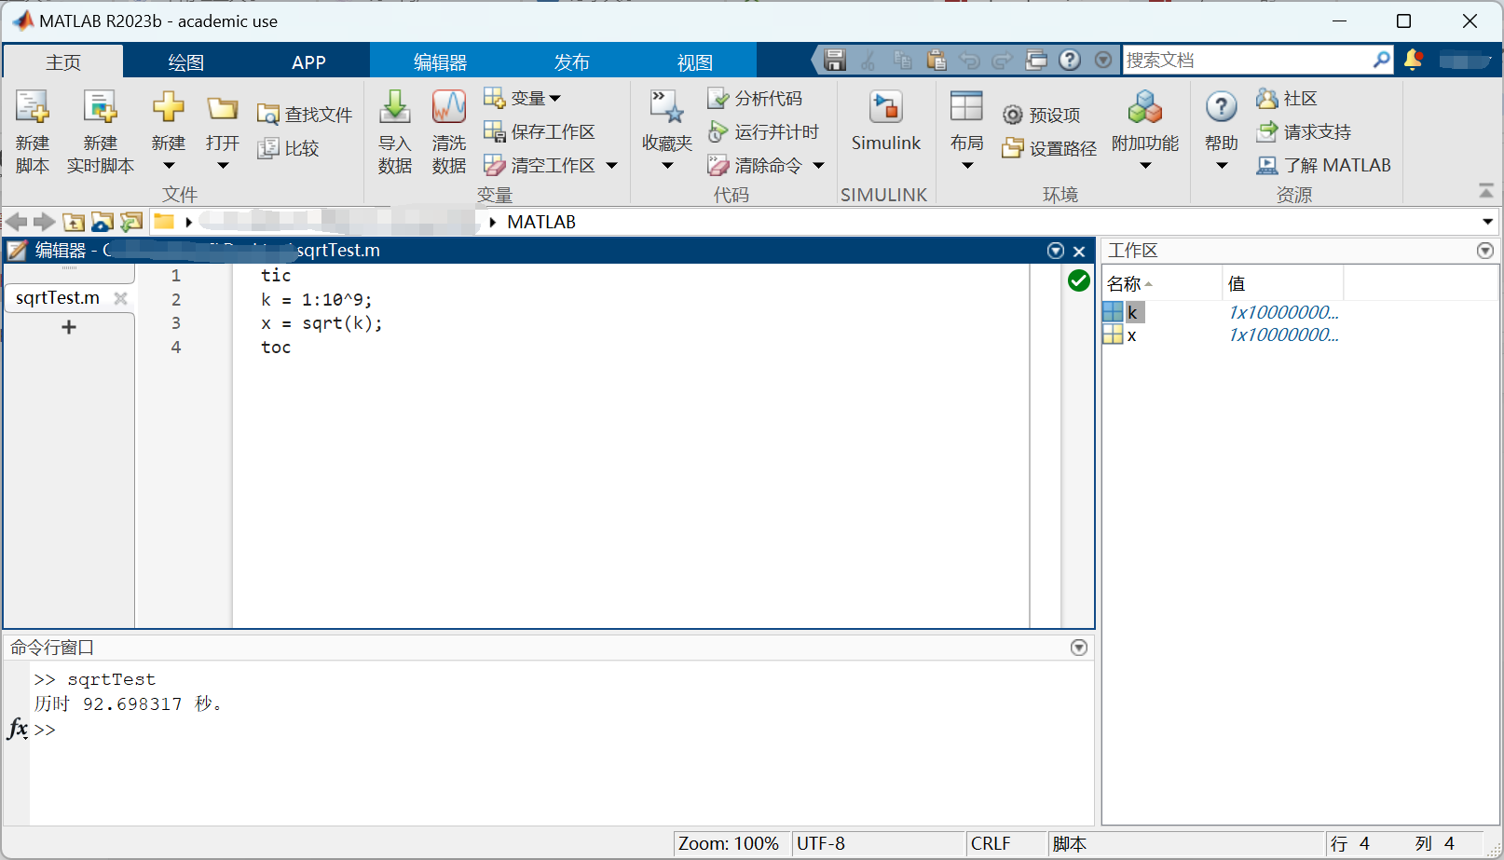1504x860 pixels.
Task: Click the Search Documentation (搜索文档) field
Action: [x=1245, y=60]
